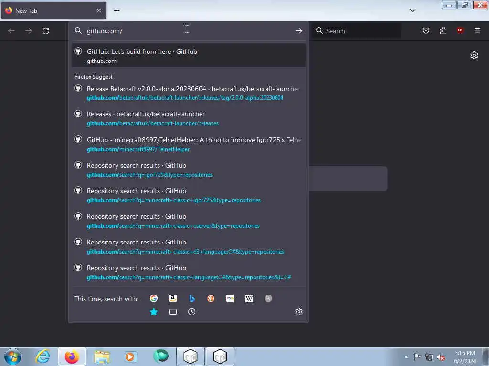Image resolution: width=489 pixels, height=366 pixels.
Task: Open search settings gear in dropdown
Action: point(299,312)
